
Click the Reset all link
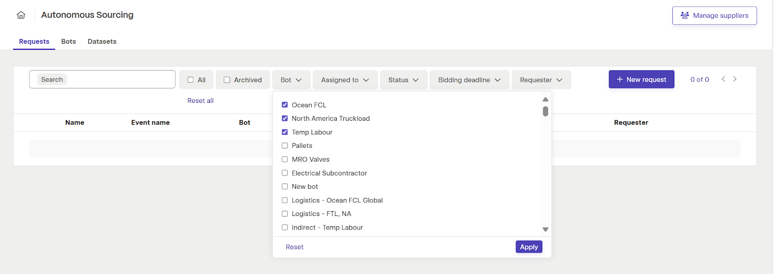tap(200, 101)
